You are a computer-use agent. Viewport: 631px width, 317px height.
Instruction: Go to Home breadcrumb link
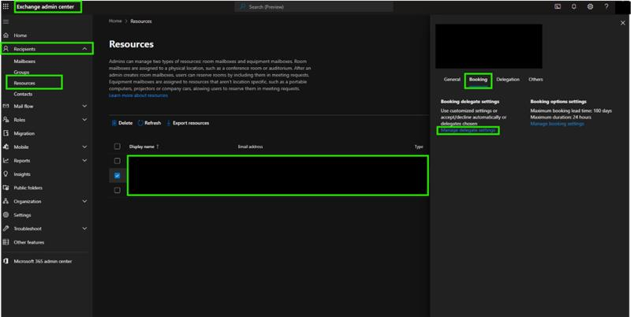[x=115, y=21]
